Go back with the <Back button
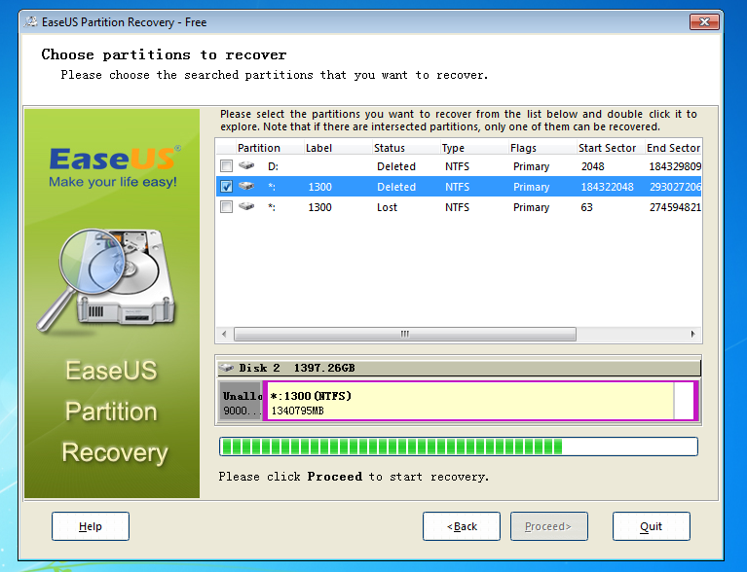 point(462,526)
